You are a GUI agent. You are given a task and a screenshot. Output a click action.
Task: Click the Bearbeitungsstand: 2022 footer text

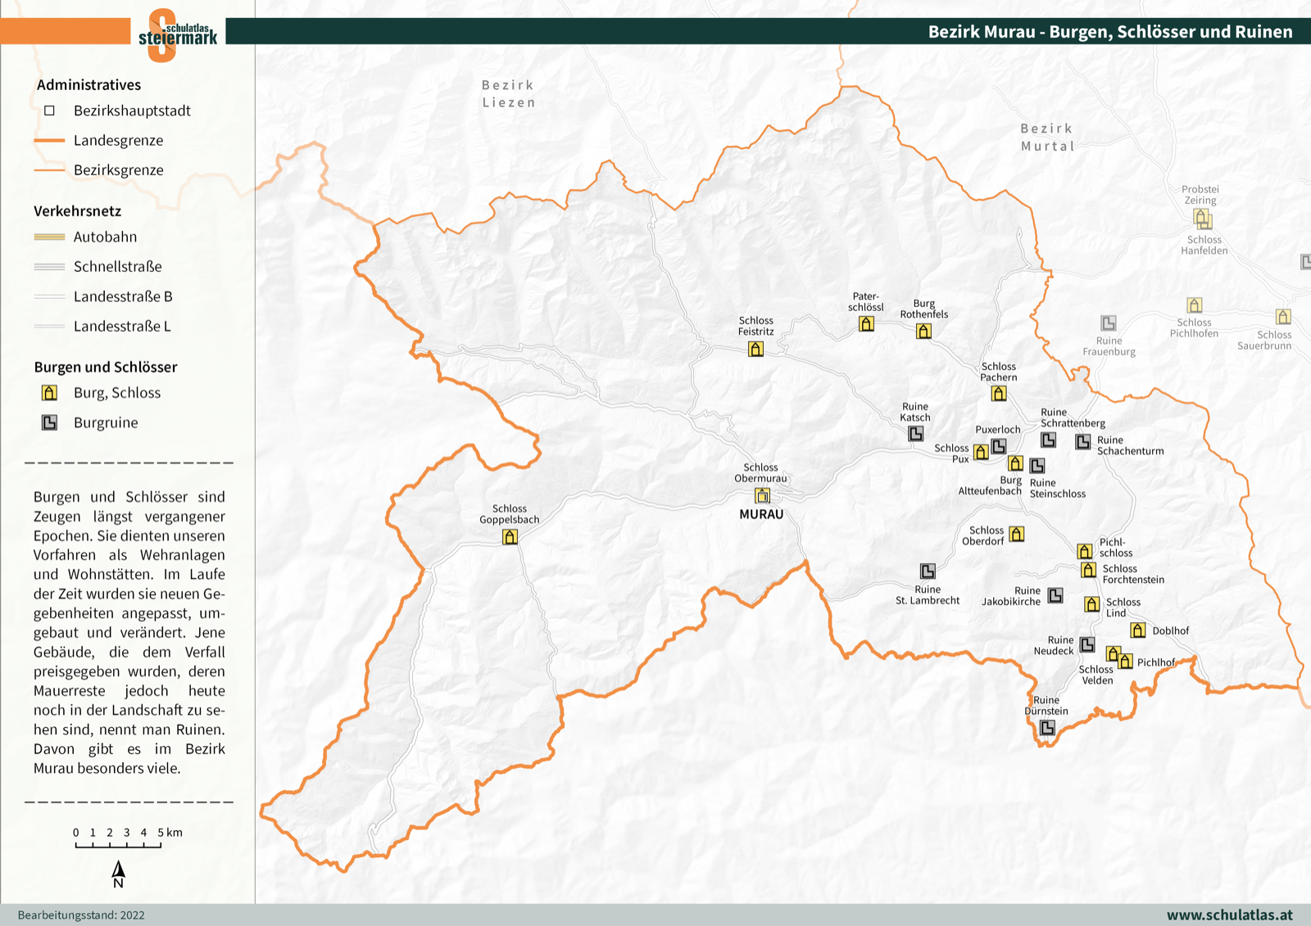click(x=81, y=915)
